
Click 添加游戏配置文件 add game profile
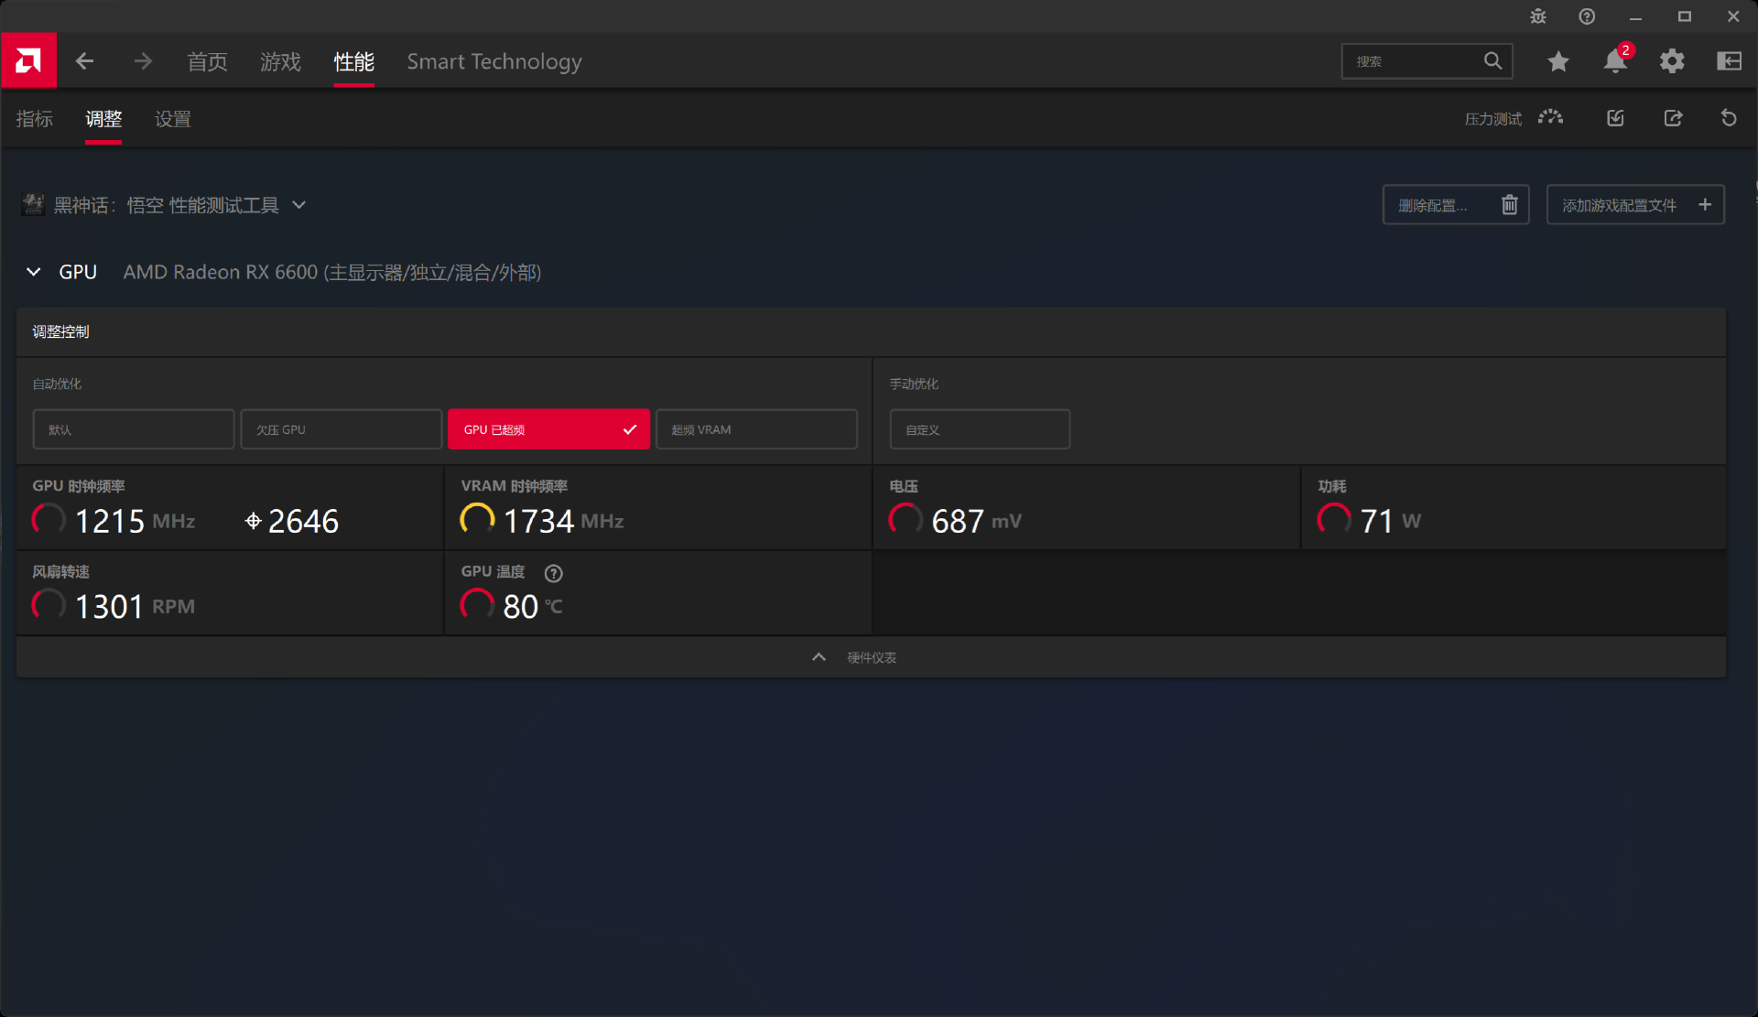pyautogui.click(x=1635, y=205)
